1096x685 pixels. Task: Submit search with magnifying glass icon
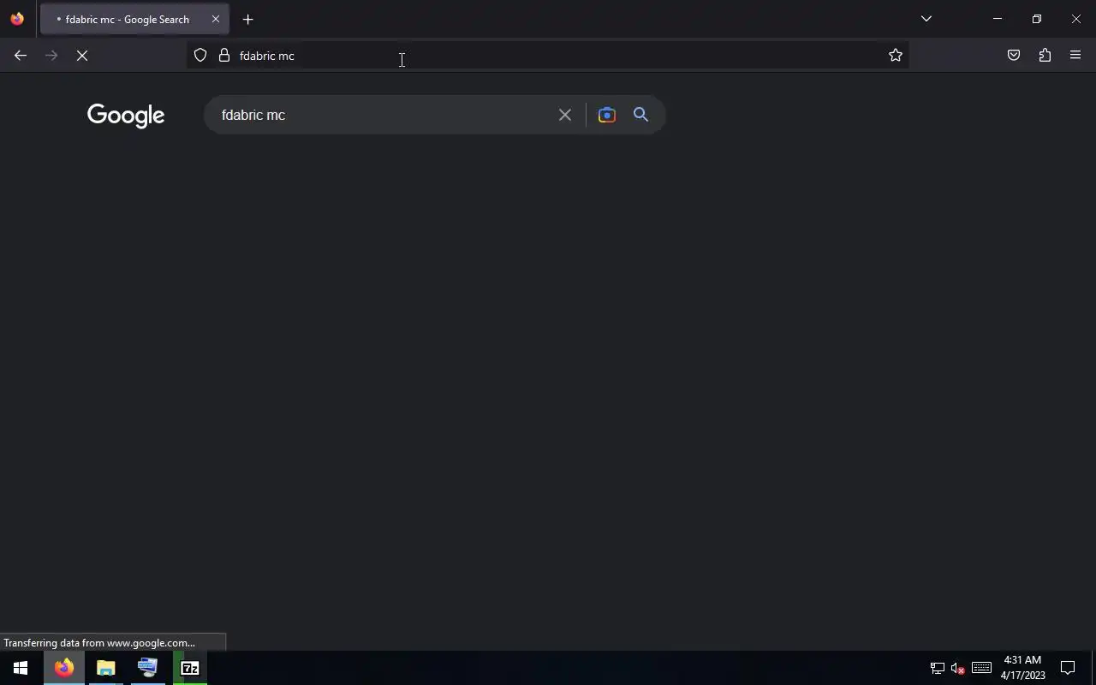pyautogui.click(x=641, y=115)
